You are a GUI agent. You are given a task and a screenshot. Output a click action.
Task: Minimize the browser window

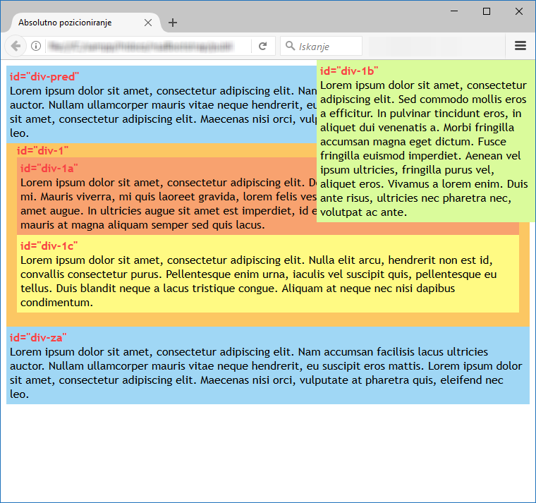[x=454, y=11]
